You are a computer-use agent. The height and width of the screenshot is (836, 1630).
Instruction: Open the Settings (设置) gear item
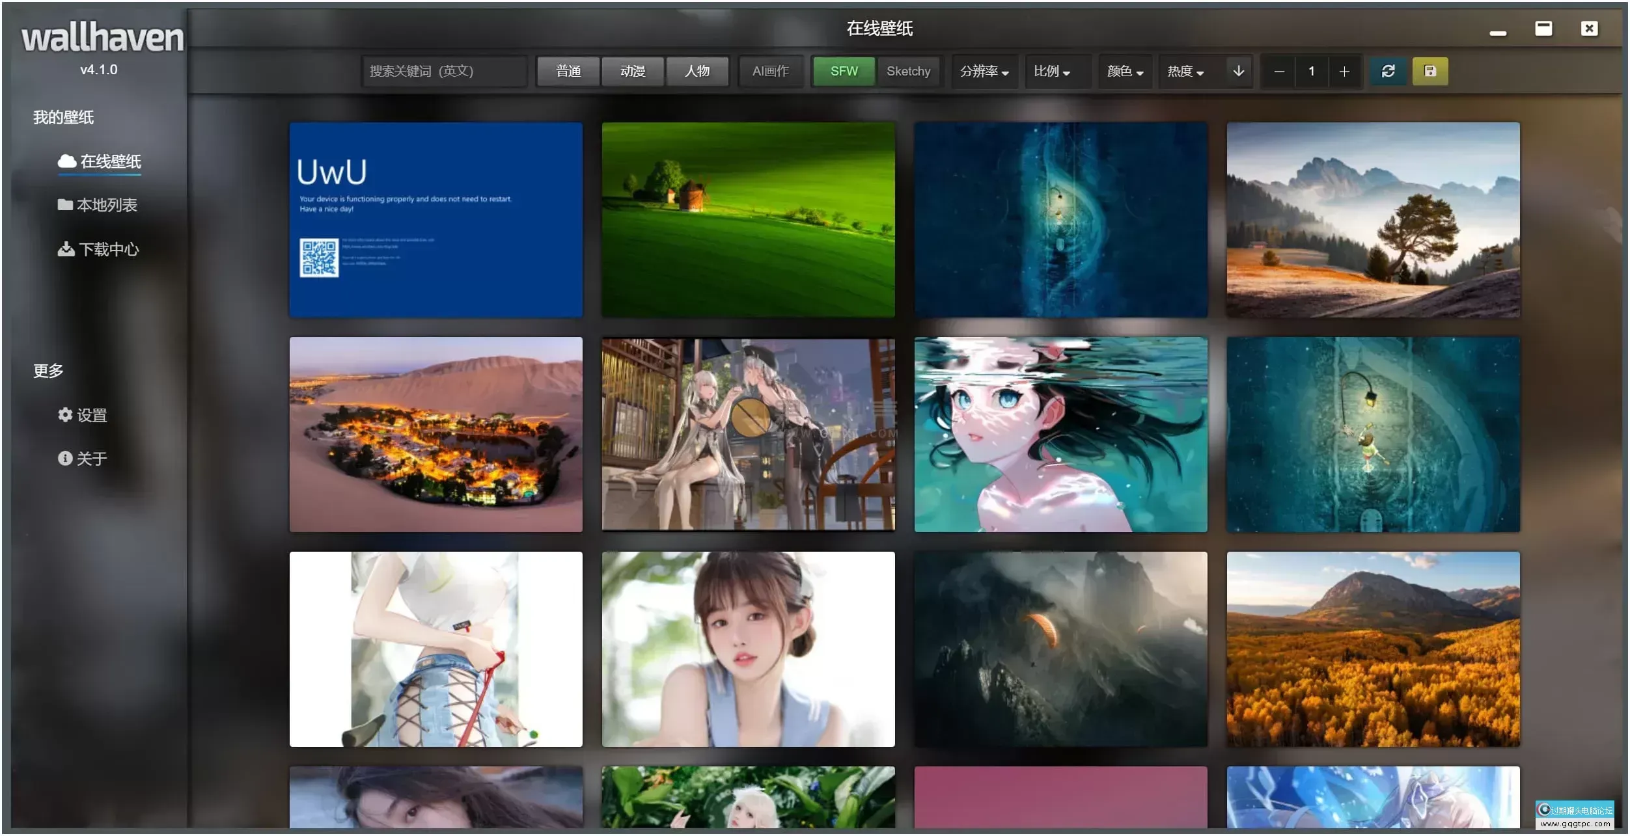pyautogui.click(x=83, y=415)
